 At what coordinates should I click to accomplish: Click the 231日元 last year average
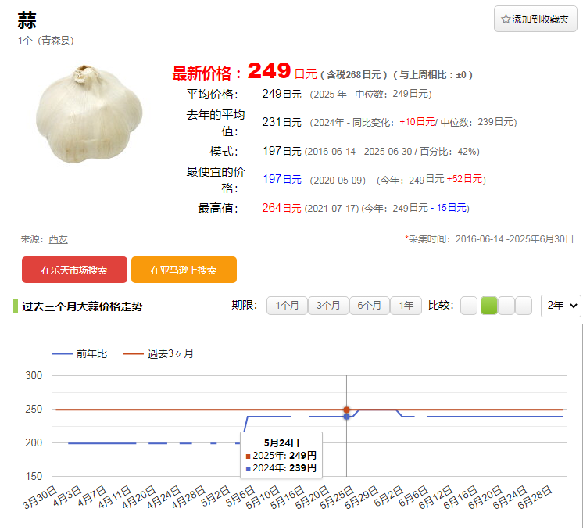tap(281, 122)
